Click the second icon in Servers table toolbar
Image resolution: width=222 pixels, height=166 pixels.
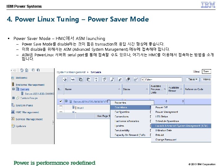click(73, 80)
